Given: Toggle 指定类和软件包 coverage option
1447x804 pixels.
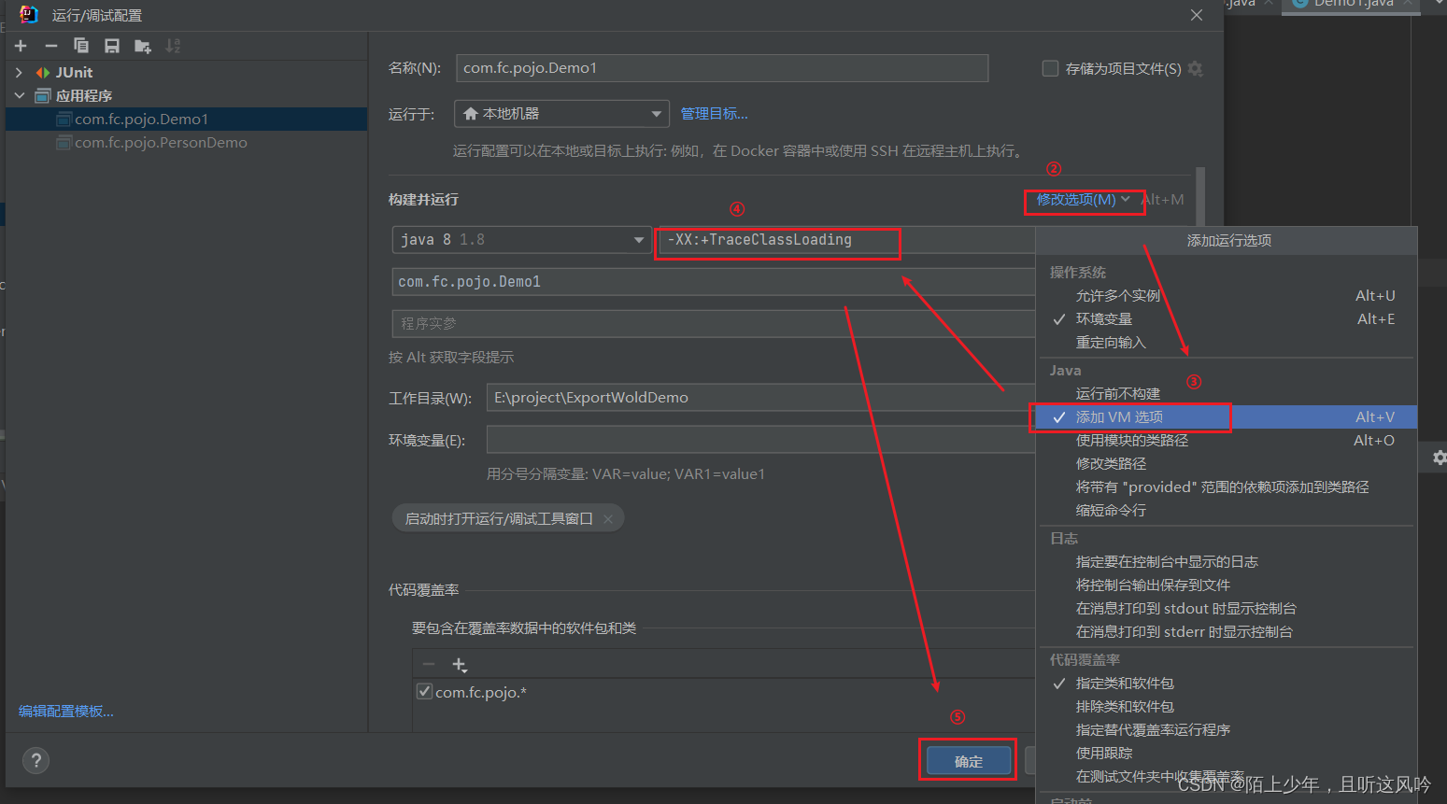Looking at the screenshot, I should click(1227, 684).
